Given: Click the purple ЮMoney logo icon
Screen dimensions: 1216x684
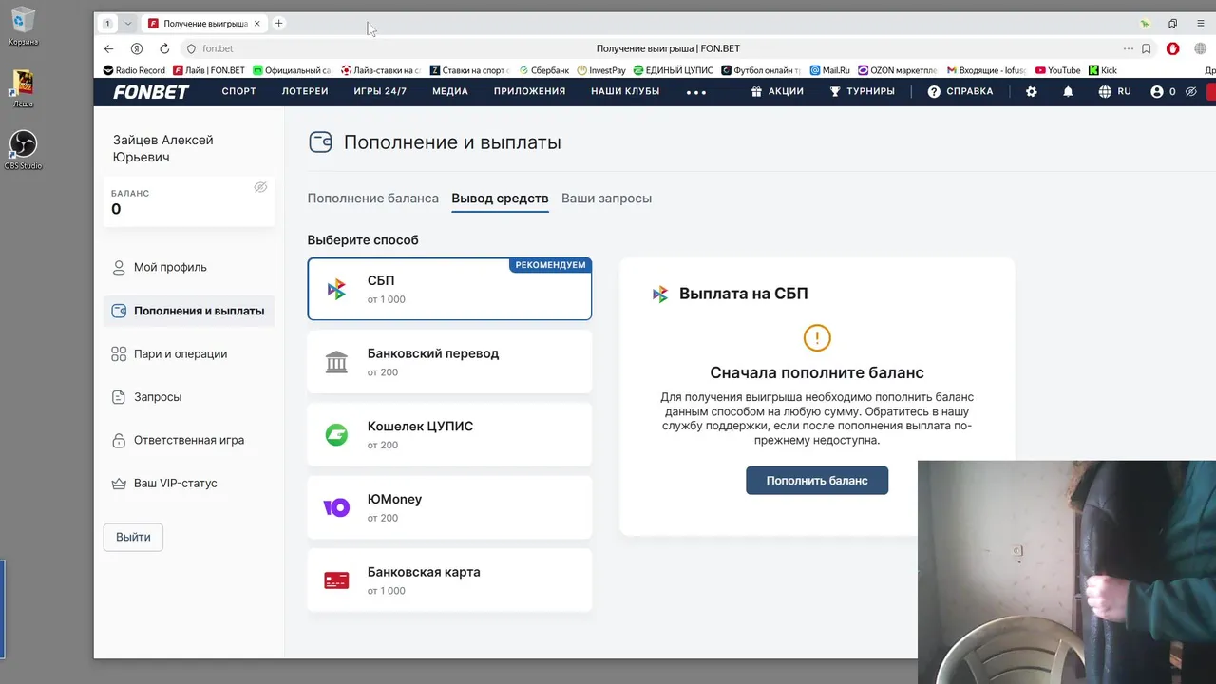Looking at the screenshot, I should (336, 508).
